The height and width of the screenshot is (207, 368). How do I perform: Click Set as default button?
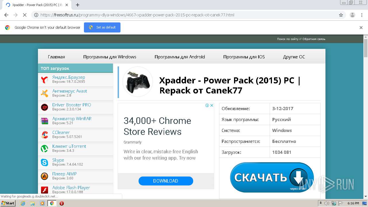[102, 27]
